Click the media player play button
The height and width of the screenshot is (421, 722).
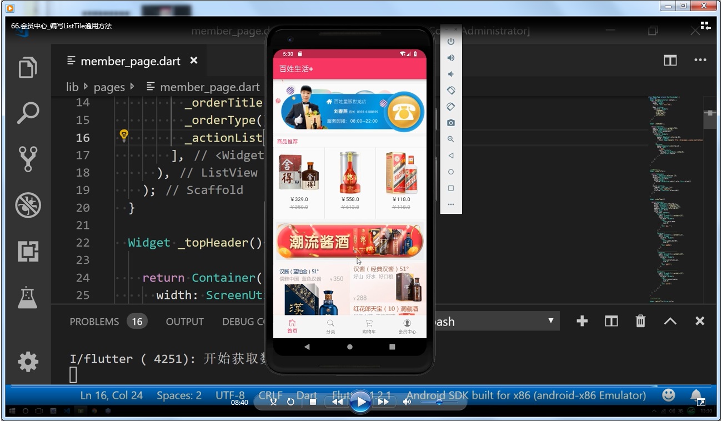(360, 402)
